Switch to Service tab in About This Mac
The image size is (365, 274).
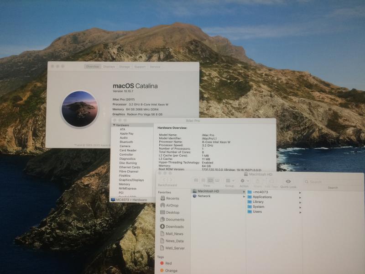point(155,67)
